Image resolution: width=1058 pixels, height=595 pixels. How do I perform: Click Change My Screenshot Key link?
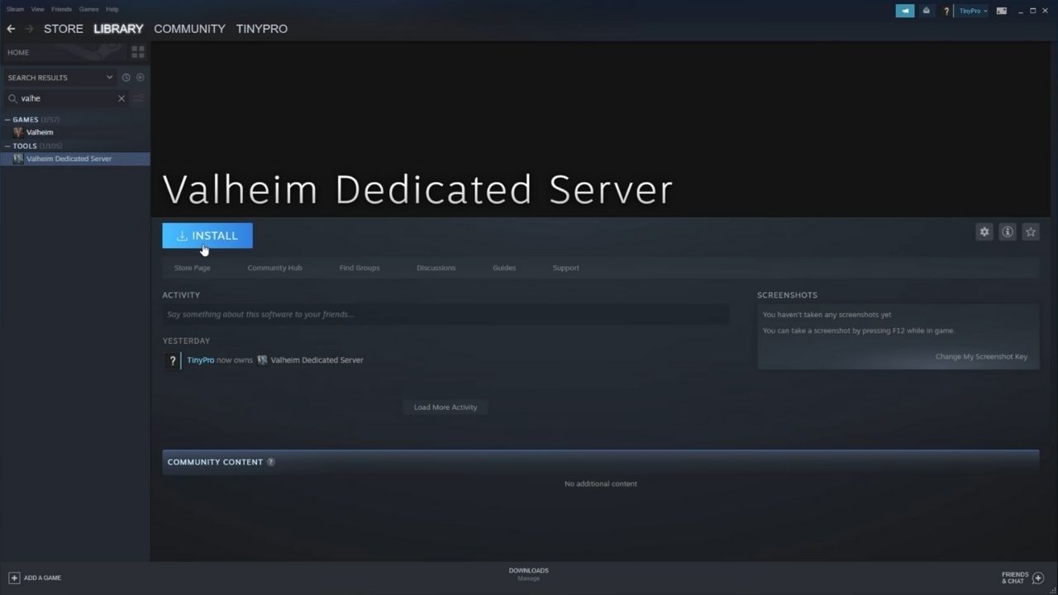(981, 356)
